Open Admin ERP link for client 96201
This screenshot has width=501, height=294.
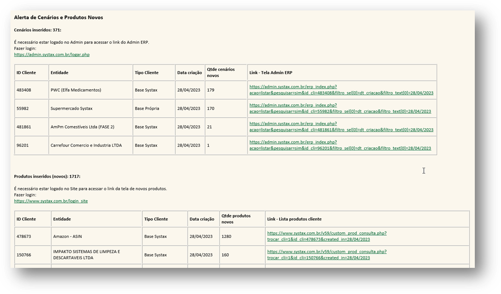(x=340, y=145)
